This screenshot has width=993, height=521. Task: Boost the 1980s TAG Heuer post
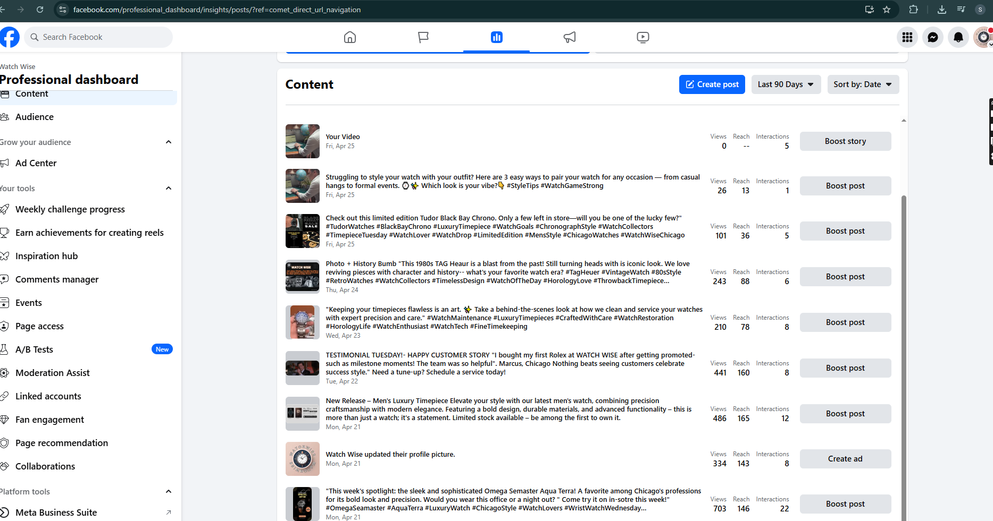tap(846, 277)
